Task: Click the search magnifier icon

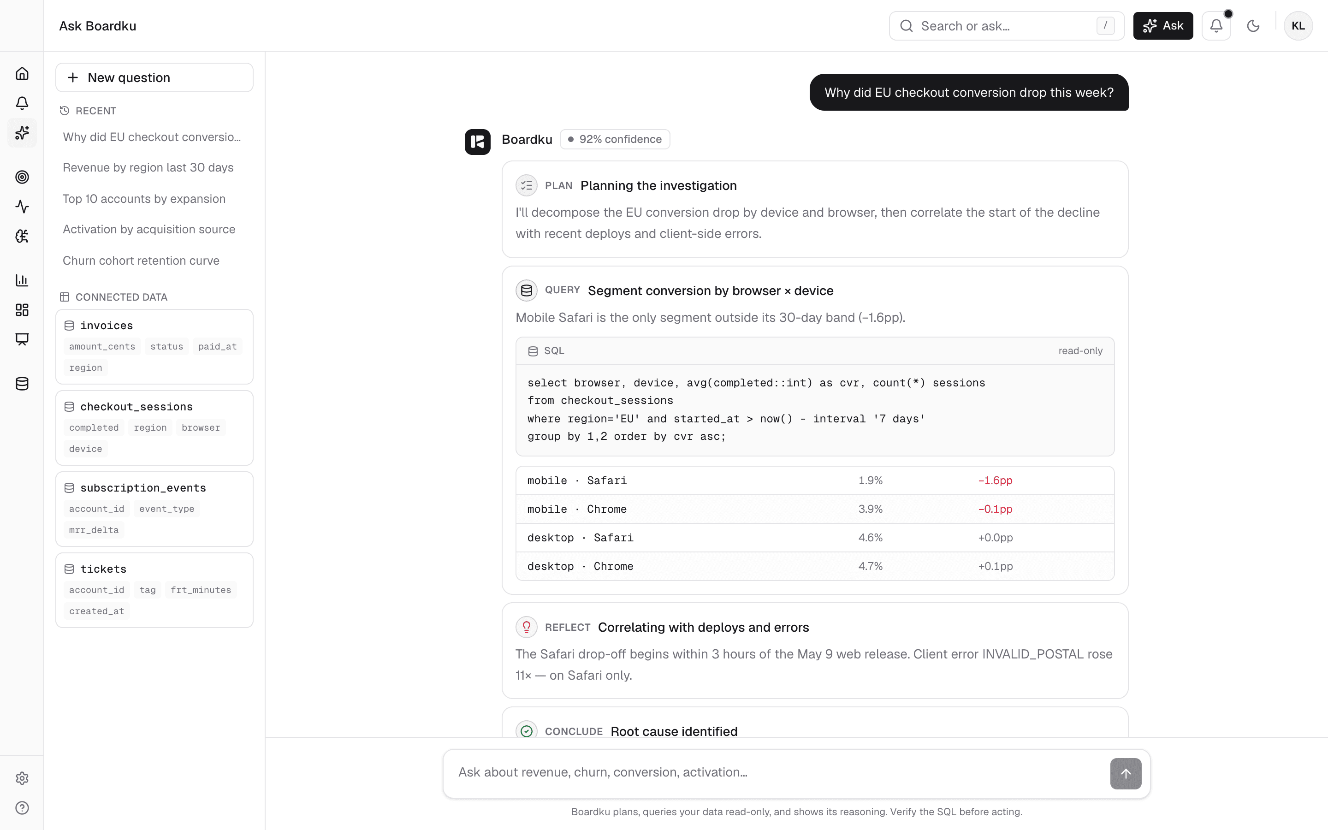Action: pyautogui.click(x=907, y=26)
